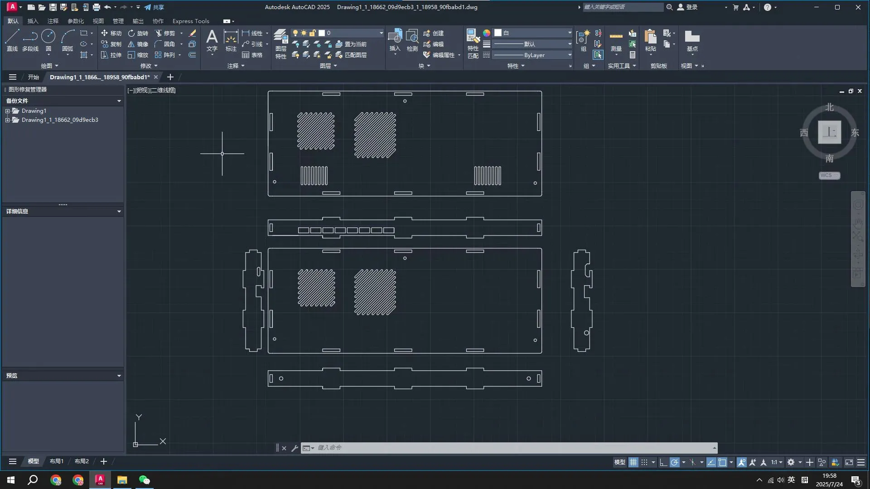Click the white object color swatch
The width and height of the screenshot is (870, 489).
(x=498, y=33)
